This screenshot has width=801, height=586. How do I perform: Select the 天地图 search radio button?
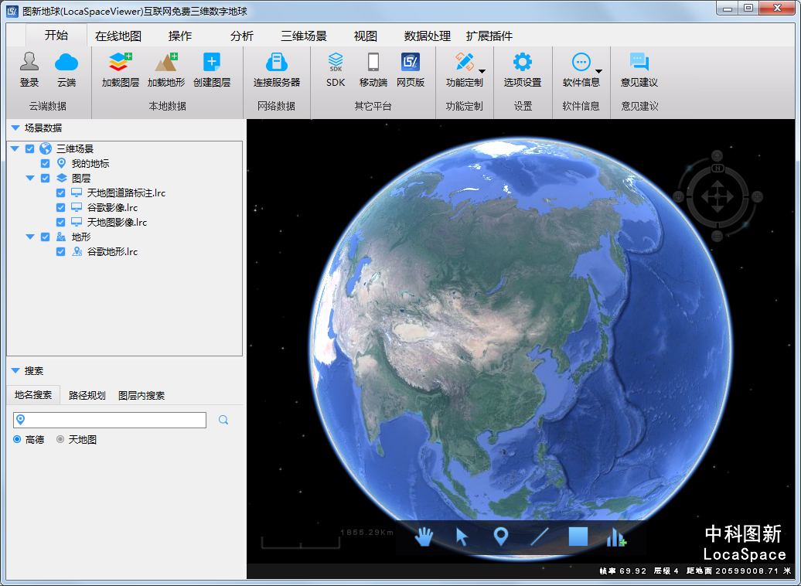click(x=60, y=440)
